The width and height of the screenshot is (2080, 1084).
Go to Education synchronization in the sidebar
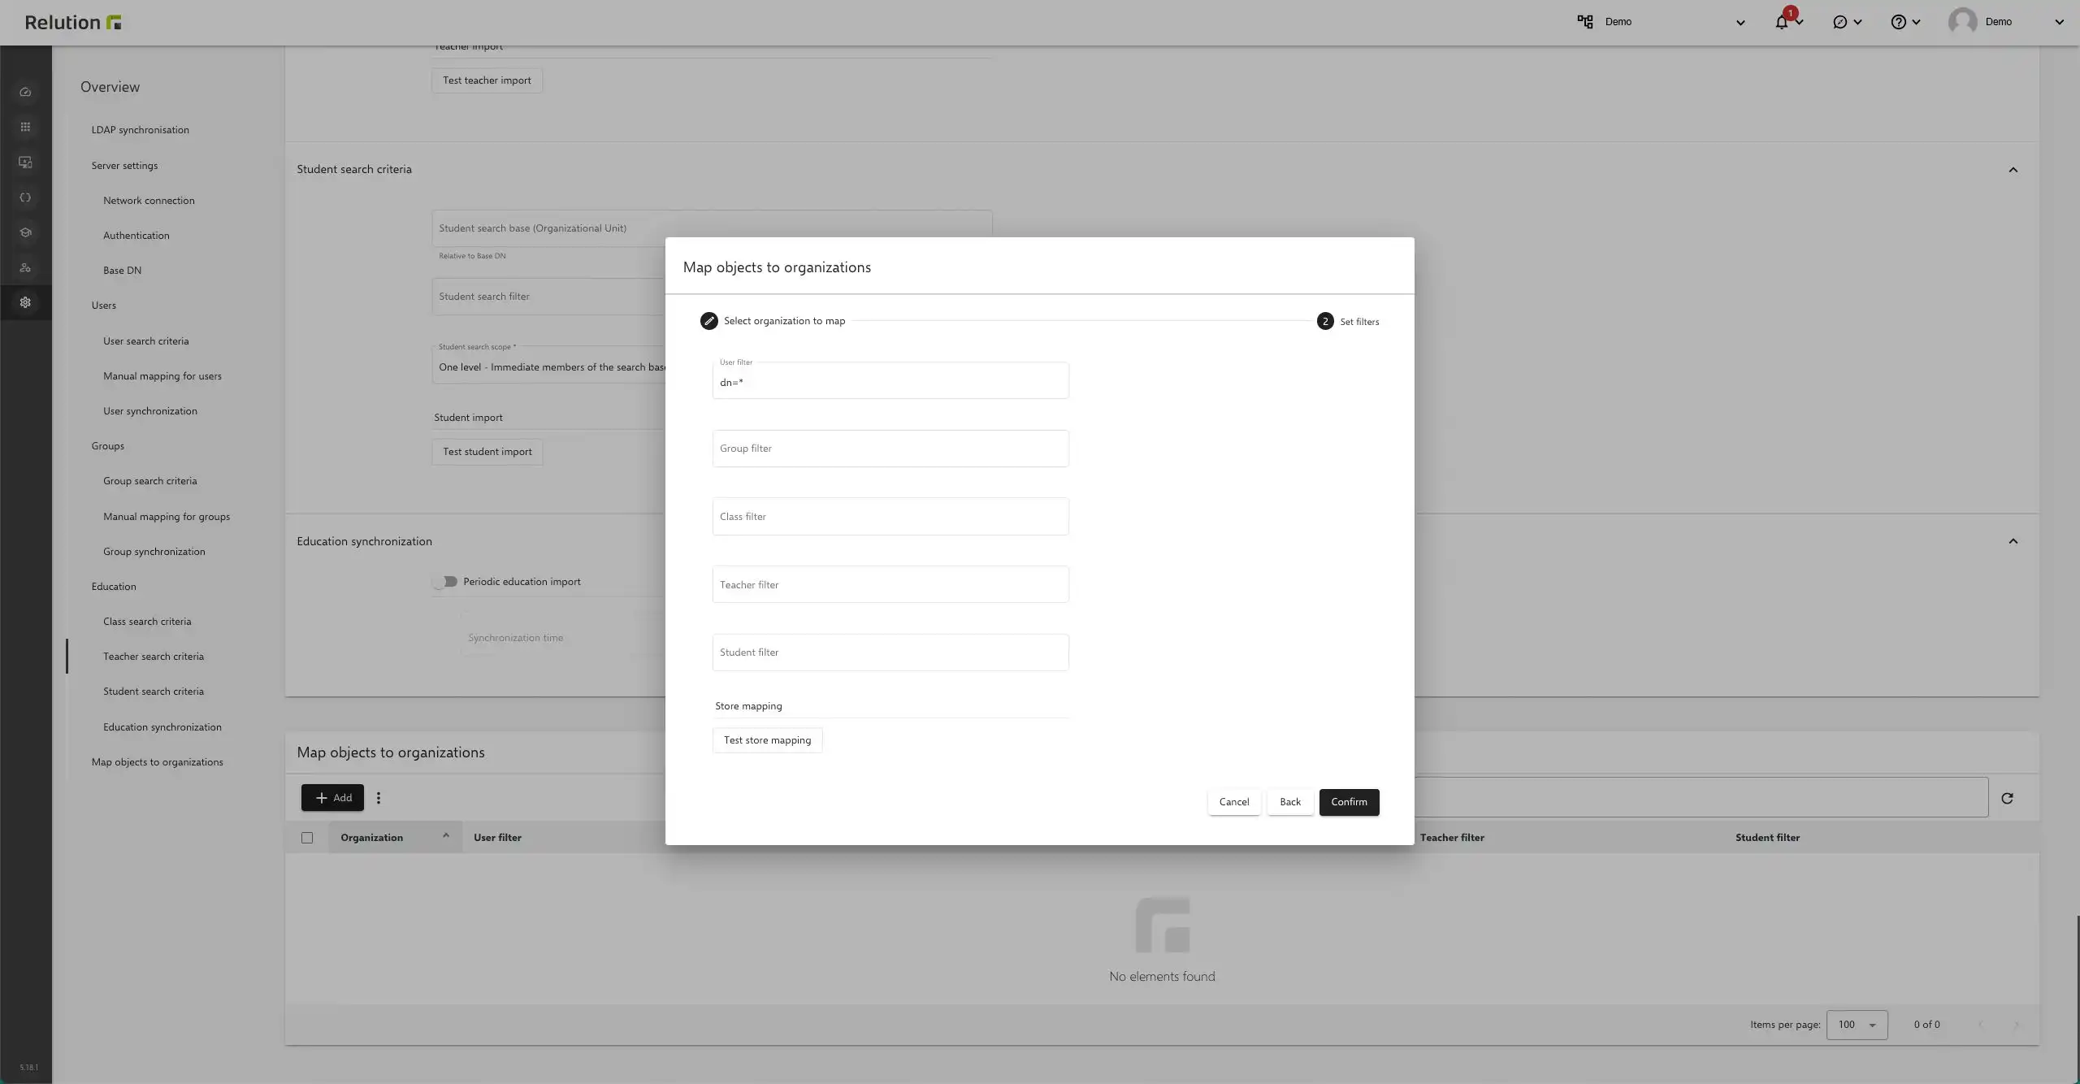pyautogui.click(x=162, y=727)
